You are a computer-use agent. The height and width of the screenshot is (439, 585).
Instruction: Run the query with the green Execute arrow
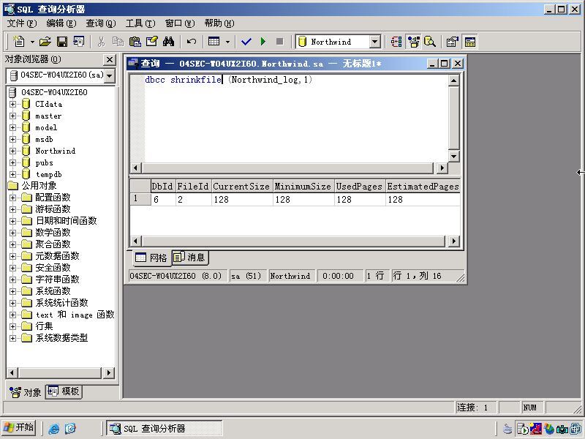click(x=263, y=42)
